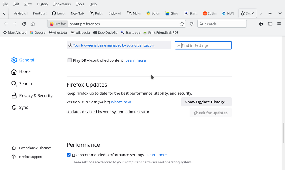Open Learn more link for DRM content
The height and width of the screenshot is (170, 285).
click(136, 60)
